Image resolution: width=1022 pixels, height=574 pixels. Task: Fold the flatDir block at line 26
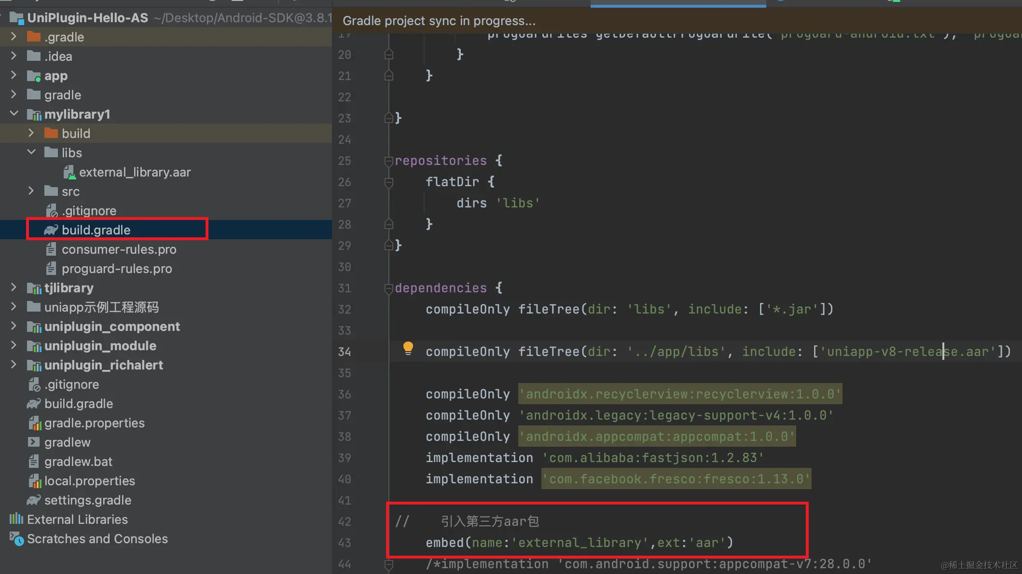pos(388,182)
